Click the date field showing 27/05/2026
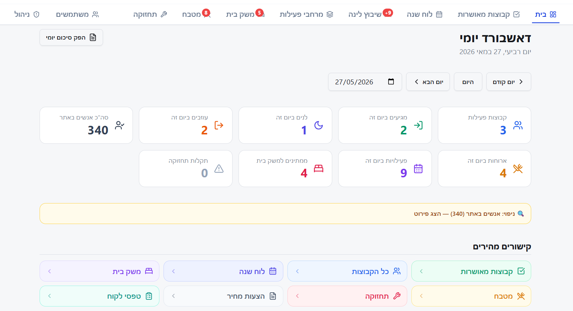The width and height of the screenshot is (573, 311). point(365,82)
